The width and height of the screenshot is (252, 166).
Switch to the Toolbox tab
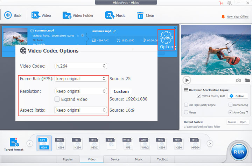tap(162, 159)
